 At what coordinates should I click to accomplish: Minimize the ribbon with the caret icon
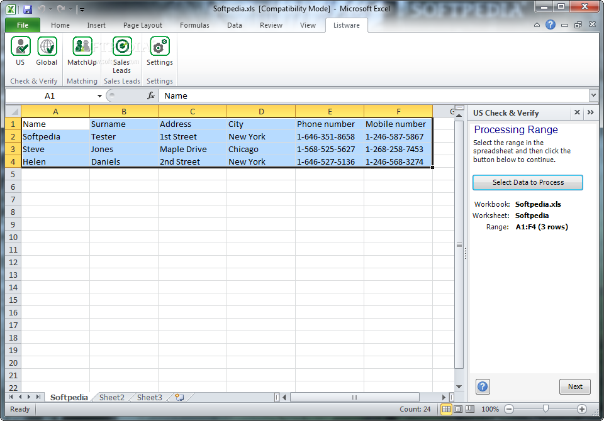537,25
